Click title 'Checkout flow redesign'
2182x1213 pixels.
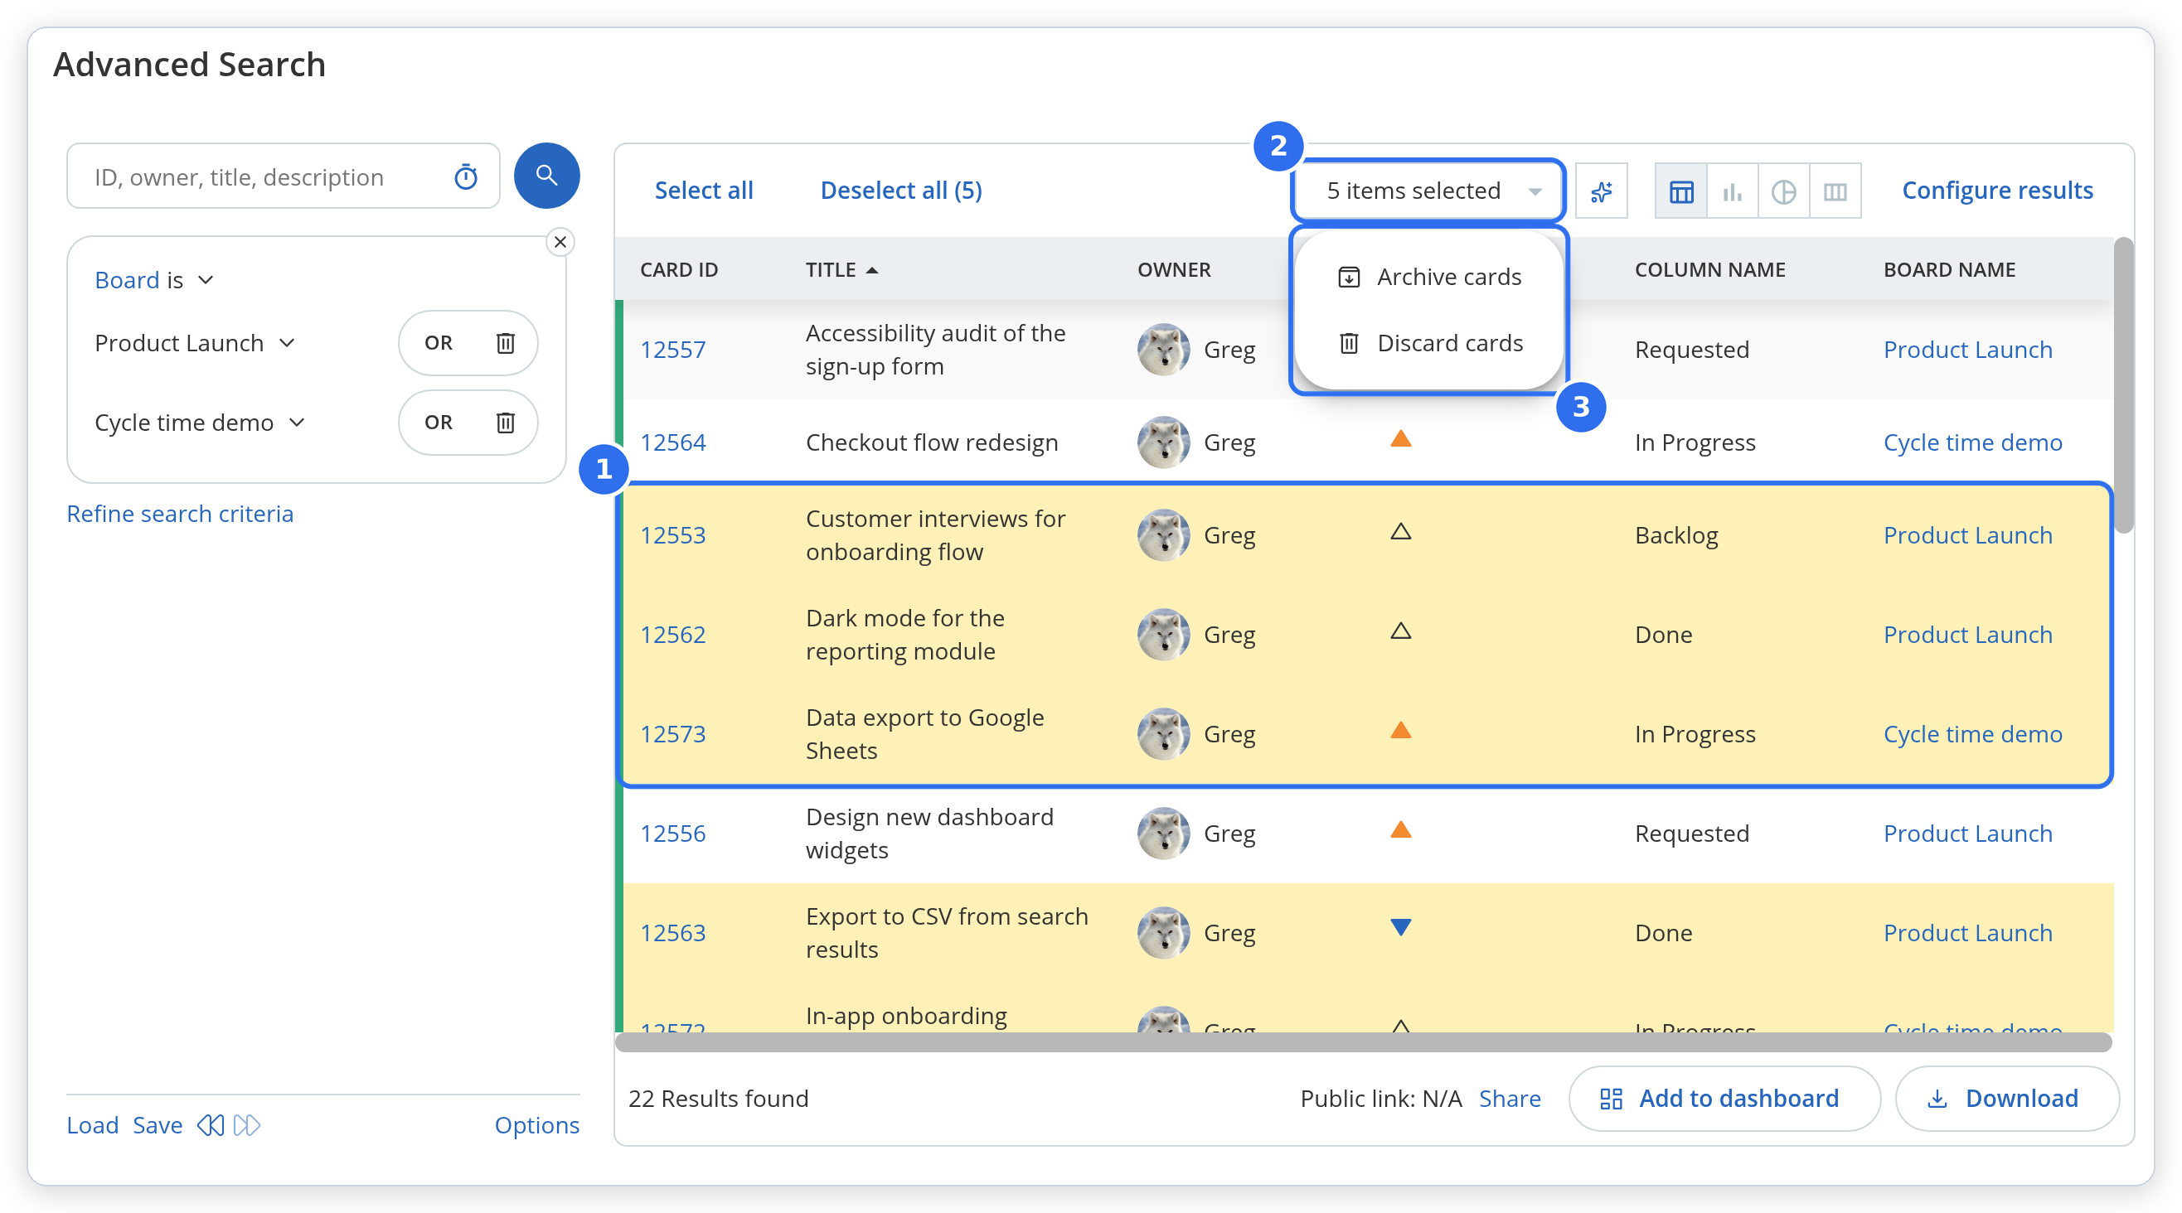(932, 442)
